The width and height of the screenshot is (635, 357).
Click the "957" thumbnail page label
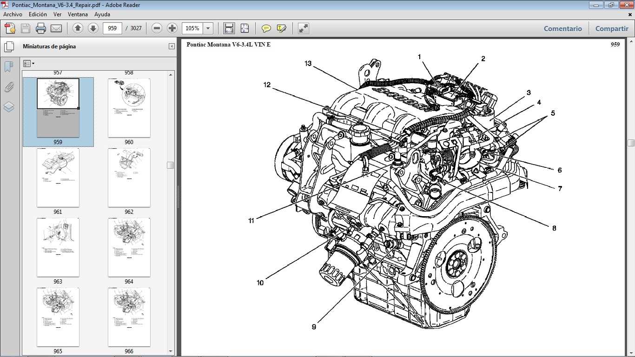point(58,73)
